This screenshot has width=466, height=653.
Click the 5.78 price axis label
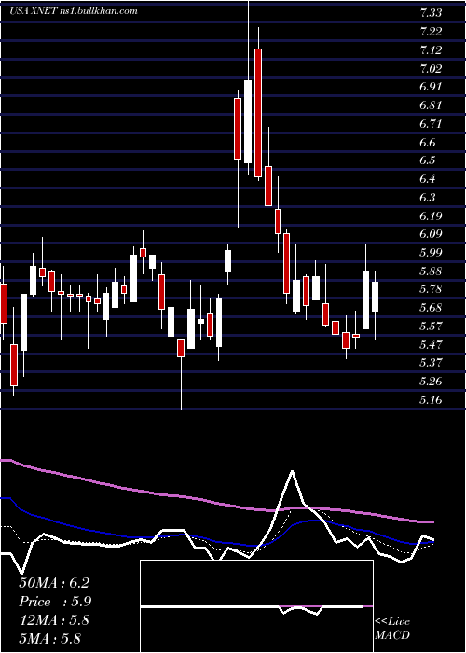431,289
